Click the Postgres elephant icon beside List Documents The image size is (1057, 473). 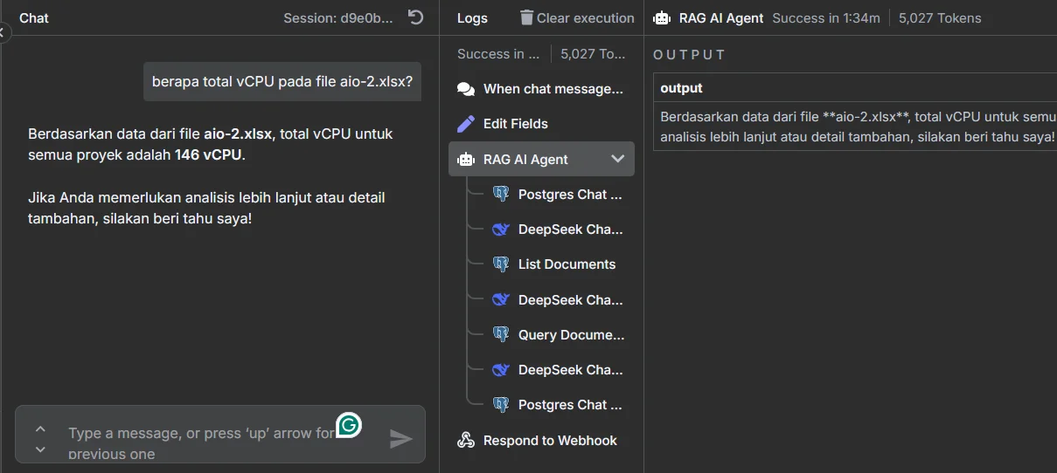coord(501,264)
